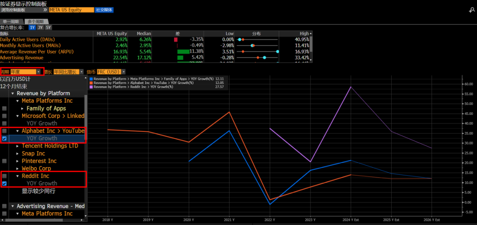Toggle the Reddit Inc checkbox
This screenshot has width=477, height=225.
[x=4, y=176]
